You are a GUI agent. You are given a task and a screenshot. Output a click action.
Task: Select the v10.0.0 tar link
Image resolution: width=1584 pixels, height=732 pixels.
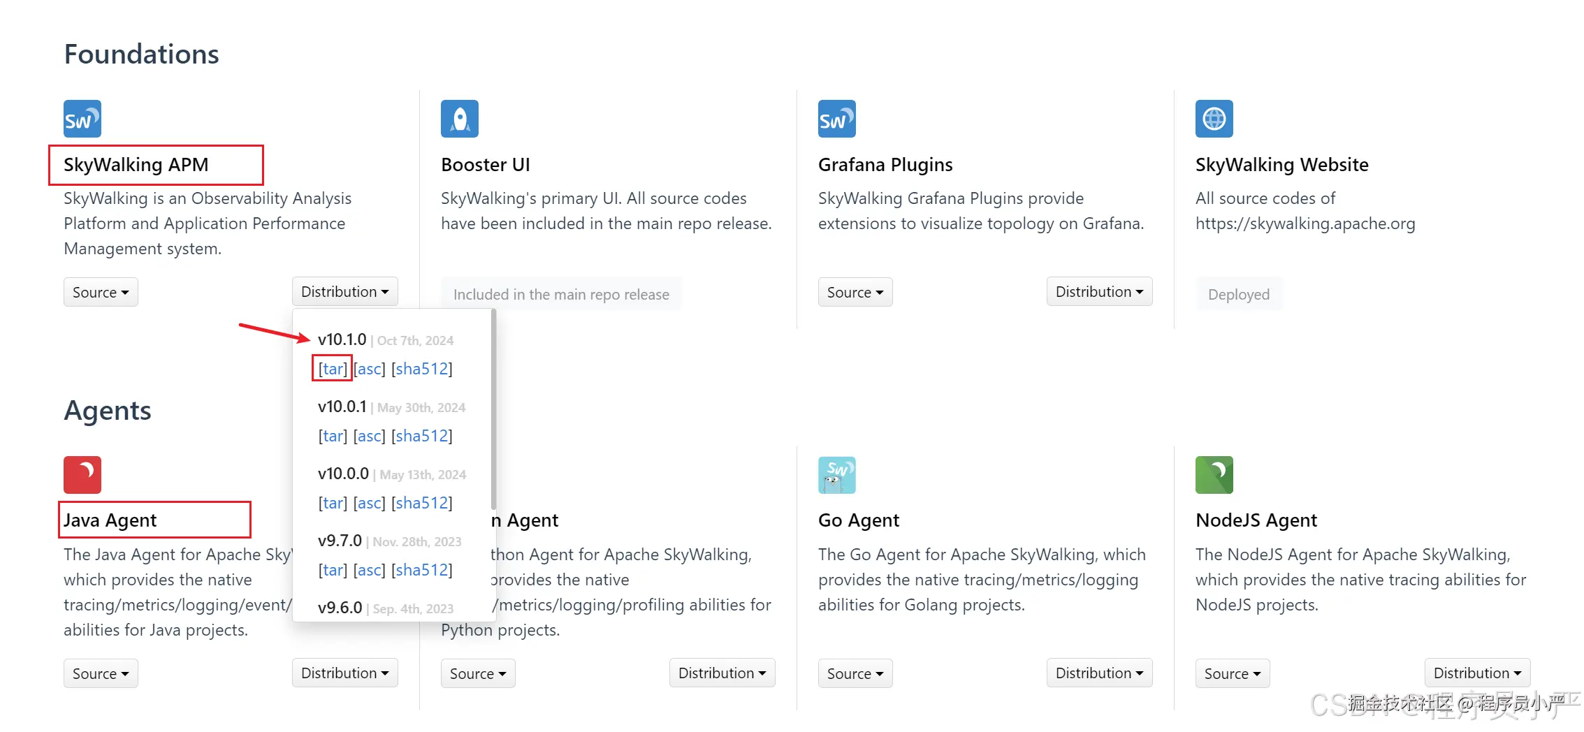point(333,503)
